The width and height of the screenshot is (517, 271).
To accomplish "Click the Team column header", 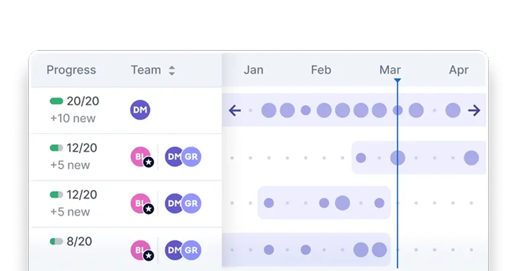I will [146, 70].
